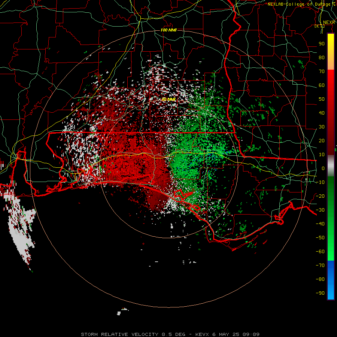Click the 20 label on the velocity scale

[x=322, y=141]
